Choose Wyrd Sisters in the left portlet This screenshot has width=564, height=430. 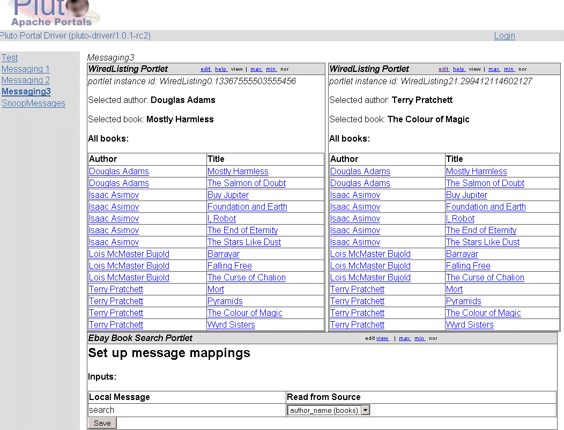231,325
